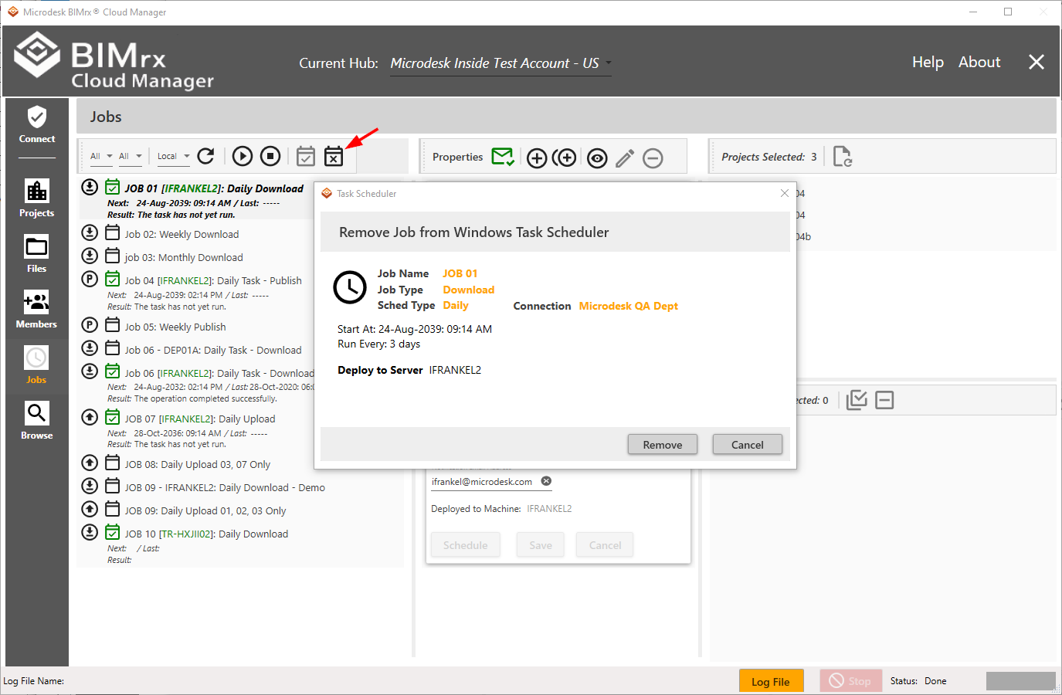Click Cancel in Task Scheduler dialog
The width and height of the screenshot is (1062, 695).
(748, 444)
